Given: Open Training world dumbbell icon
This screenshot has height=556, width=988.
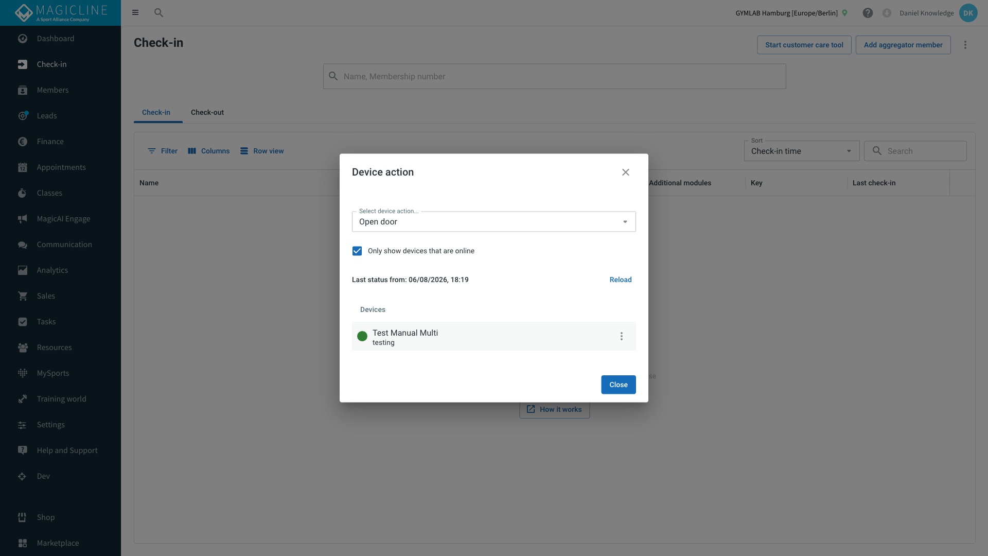Looking at the screenshot, I should [23, 399].
